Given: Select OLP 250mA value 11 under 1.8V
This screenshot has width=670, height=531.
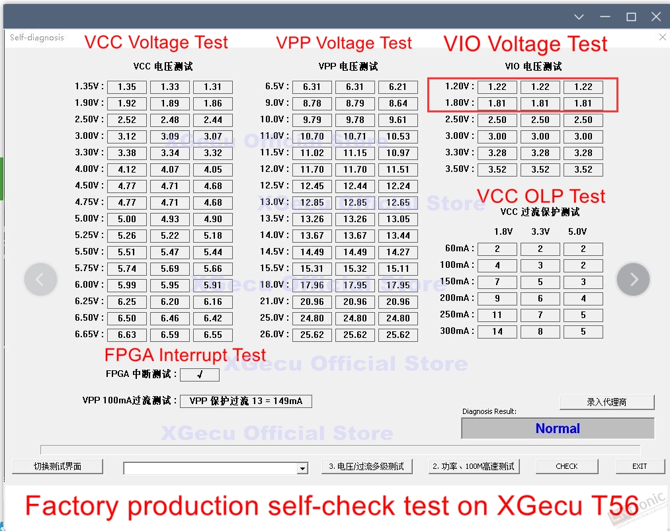Looking at the screenshot, I should [497, 315].
